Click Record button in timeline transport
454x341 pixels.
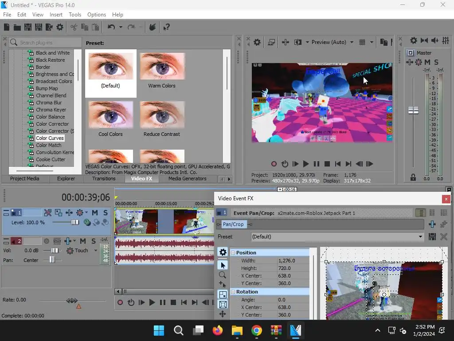(x=120, y=303)
